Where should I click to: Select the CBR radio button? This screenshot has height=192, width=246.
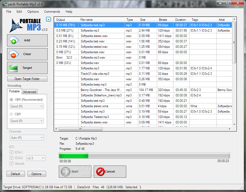(11, 114)
